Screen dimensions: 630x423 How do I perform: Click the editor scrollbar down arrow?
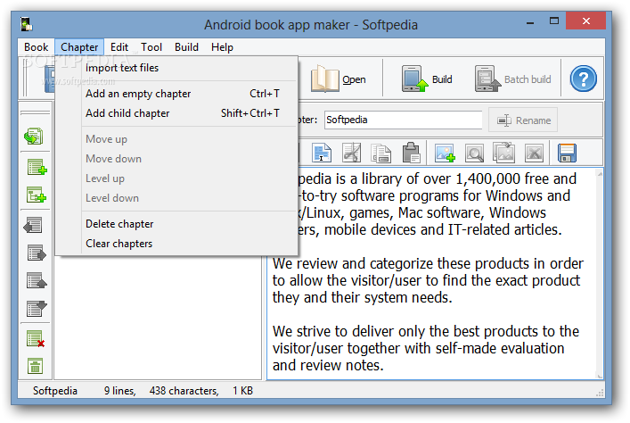tap(600, 376)
